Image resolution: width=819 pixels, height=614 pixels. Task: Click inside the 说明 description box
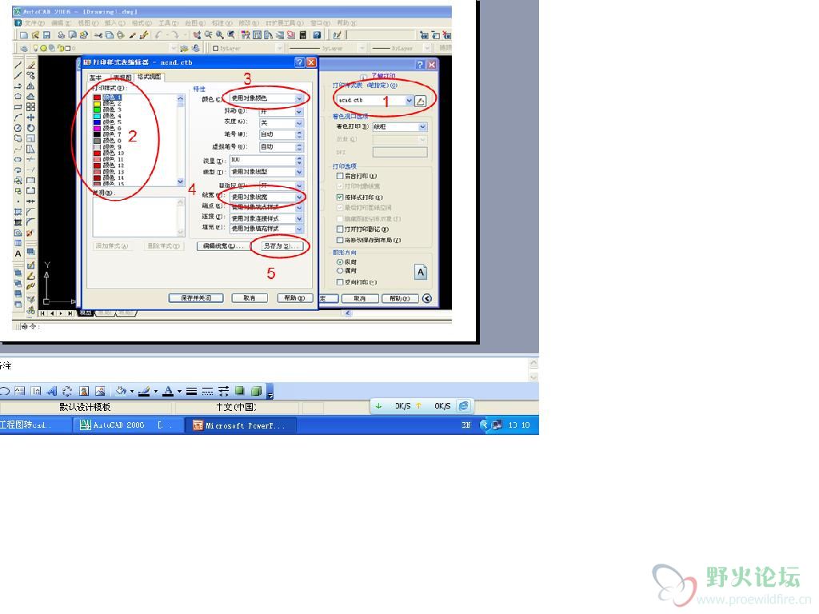(x=138, y=217)
